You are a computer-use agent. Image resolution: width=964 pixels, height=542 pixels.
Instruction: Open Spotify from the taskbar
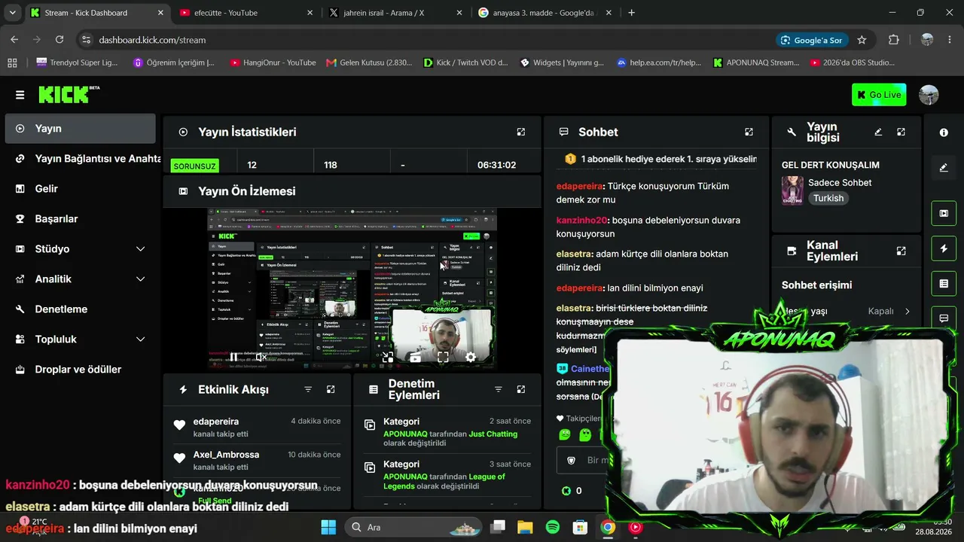(552, 527)
